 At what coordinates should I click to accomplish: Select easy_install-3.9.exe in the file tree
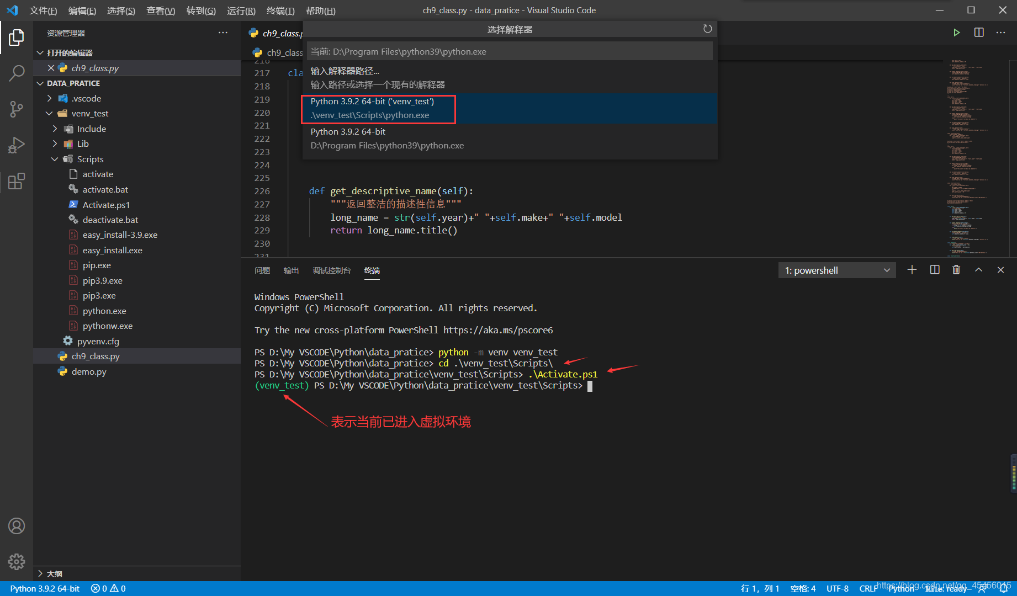point(120,235)
